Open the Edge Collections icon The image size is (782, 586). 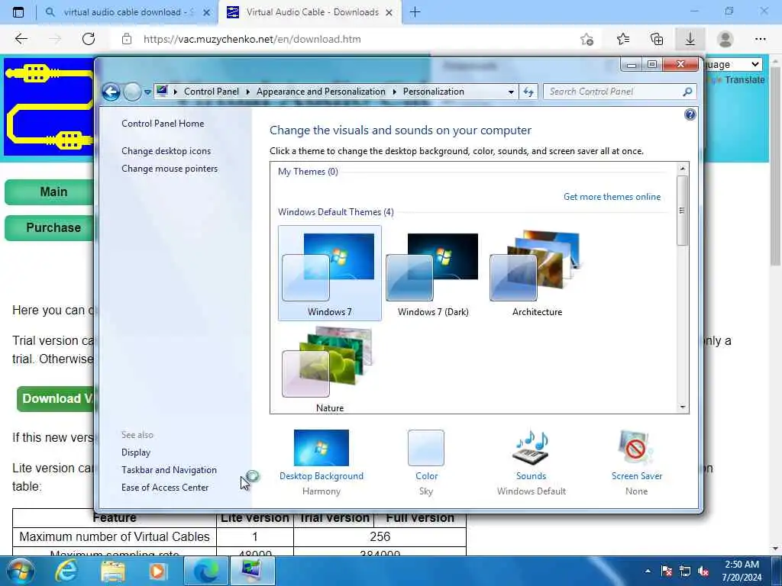(x=656, y=39)
